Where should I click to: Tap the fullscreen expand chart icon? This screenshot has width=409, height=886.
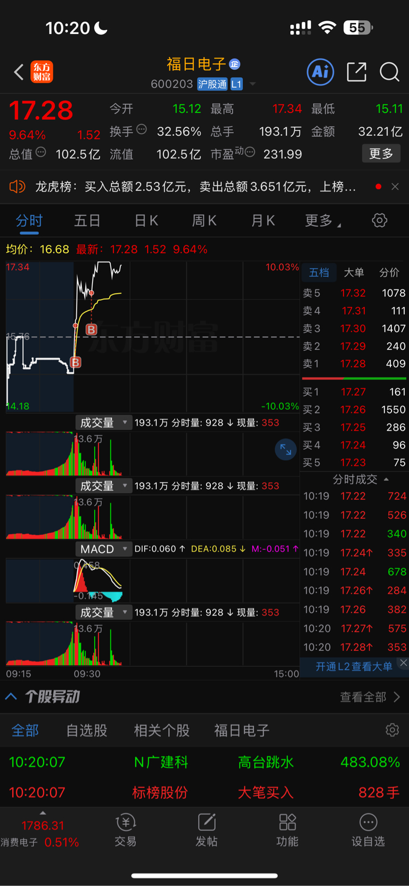(x=285, y=450)
